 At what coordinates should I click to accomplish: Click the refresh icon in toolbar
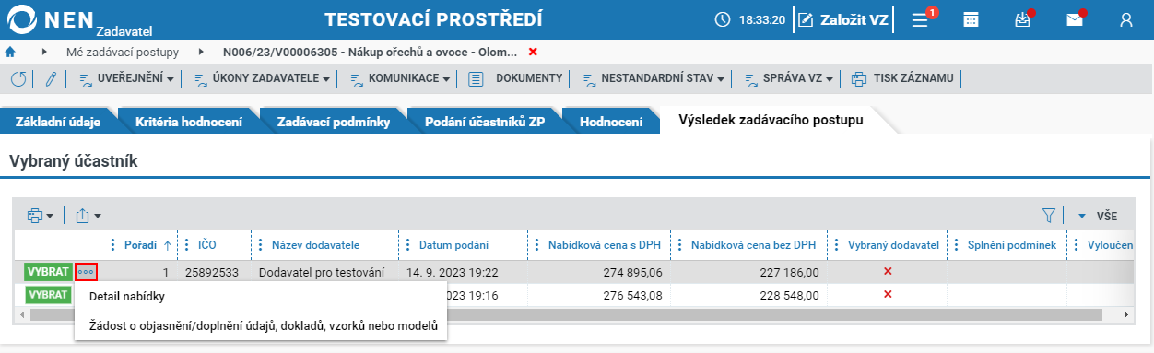pyautogui.click(x=18, y=78)
